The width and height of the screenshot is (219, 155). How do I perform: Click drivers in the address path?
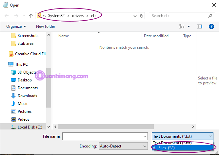(x=78, y=16)
